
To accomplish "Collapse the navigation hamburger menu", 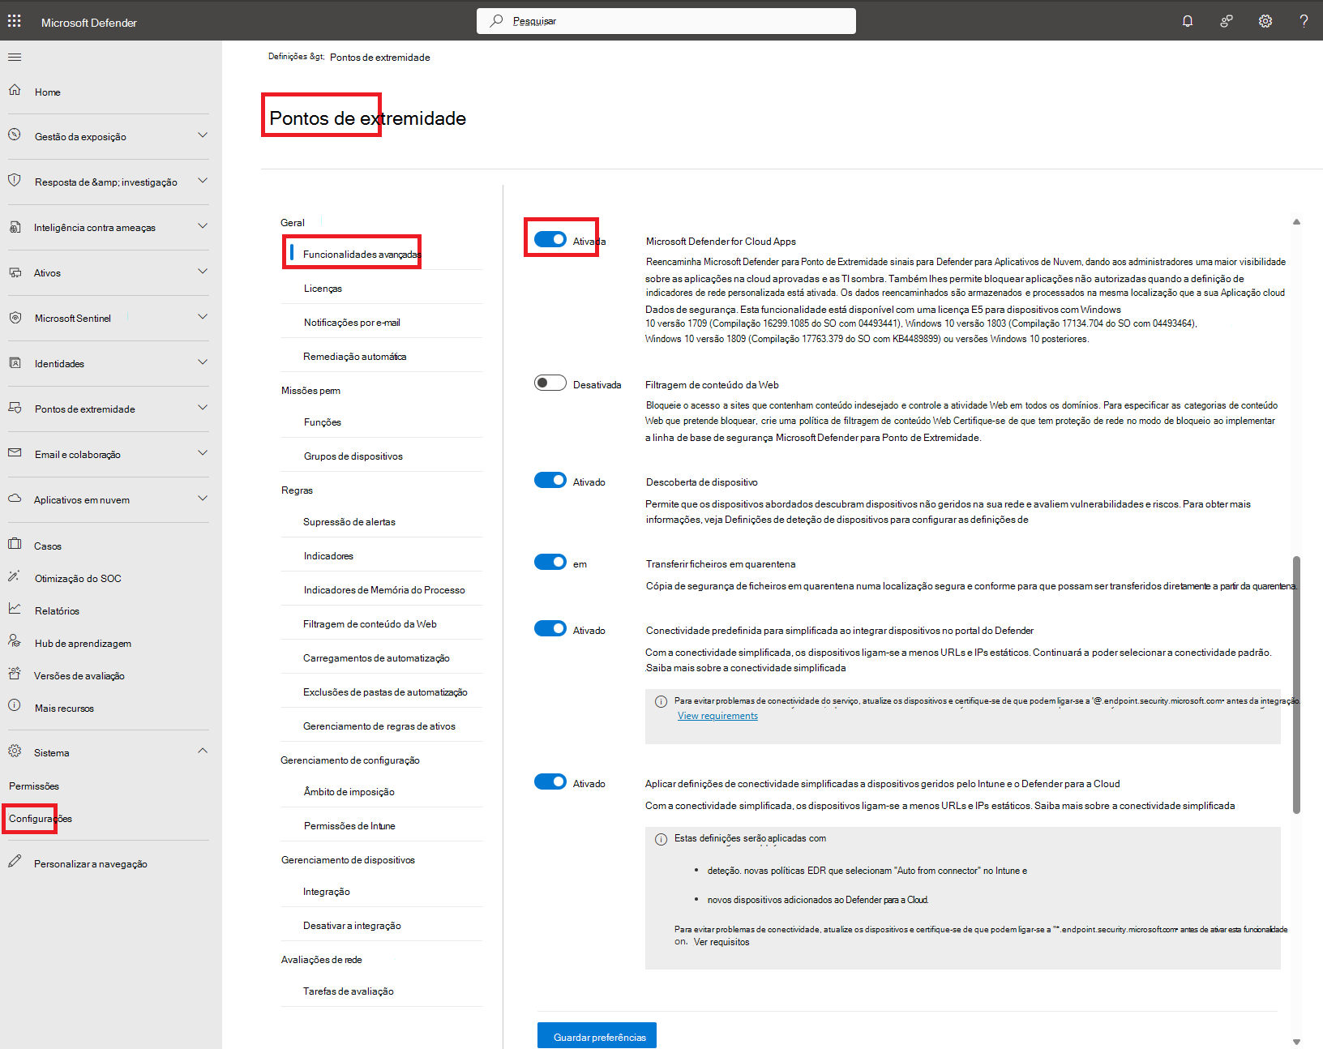I will [15, 58].
